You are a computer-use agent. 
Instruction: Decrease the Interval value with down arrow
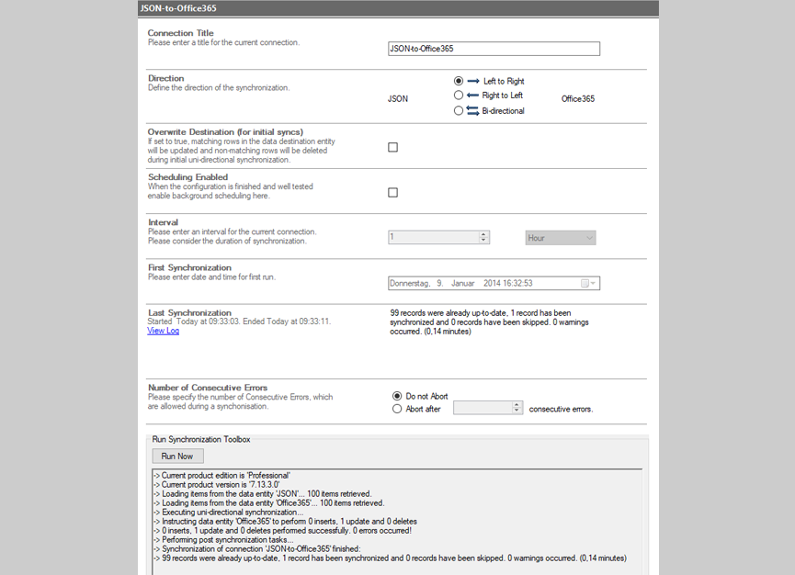pyautogui.click(x=483, y=241)
